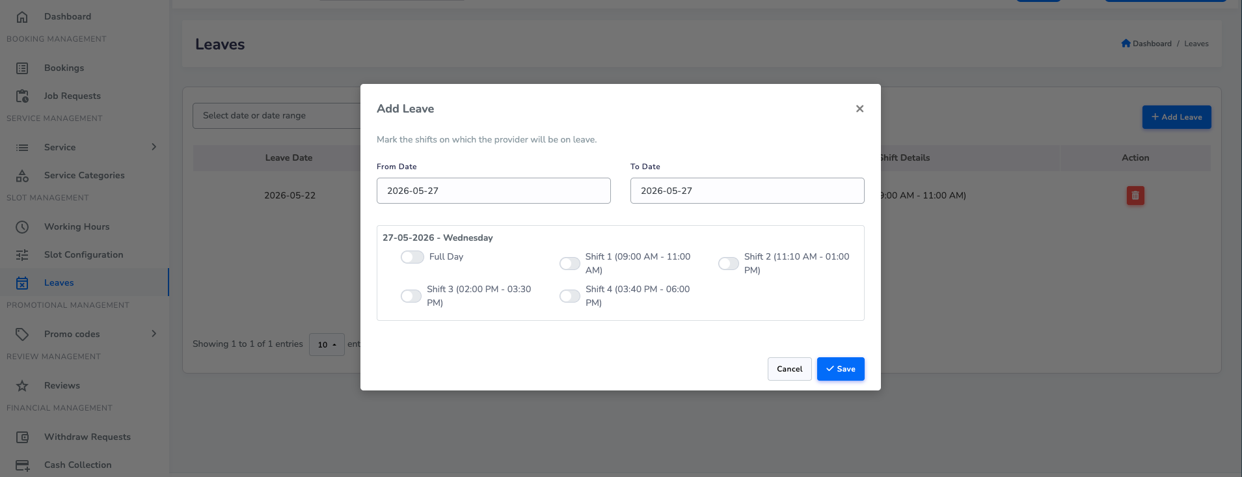Toggle Shift 3 (02:00 PM - 03:30 PM)
Screen dimensions: 1242x477
point(411,296)
